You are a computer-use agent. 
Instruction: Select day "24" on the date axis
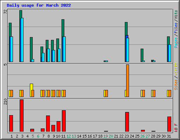click(132, 136)
